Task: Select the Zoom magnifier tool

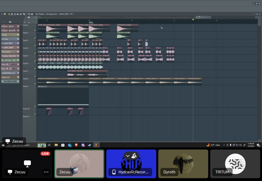Action: tap(29, 14)
